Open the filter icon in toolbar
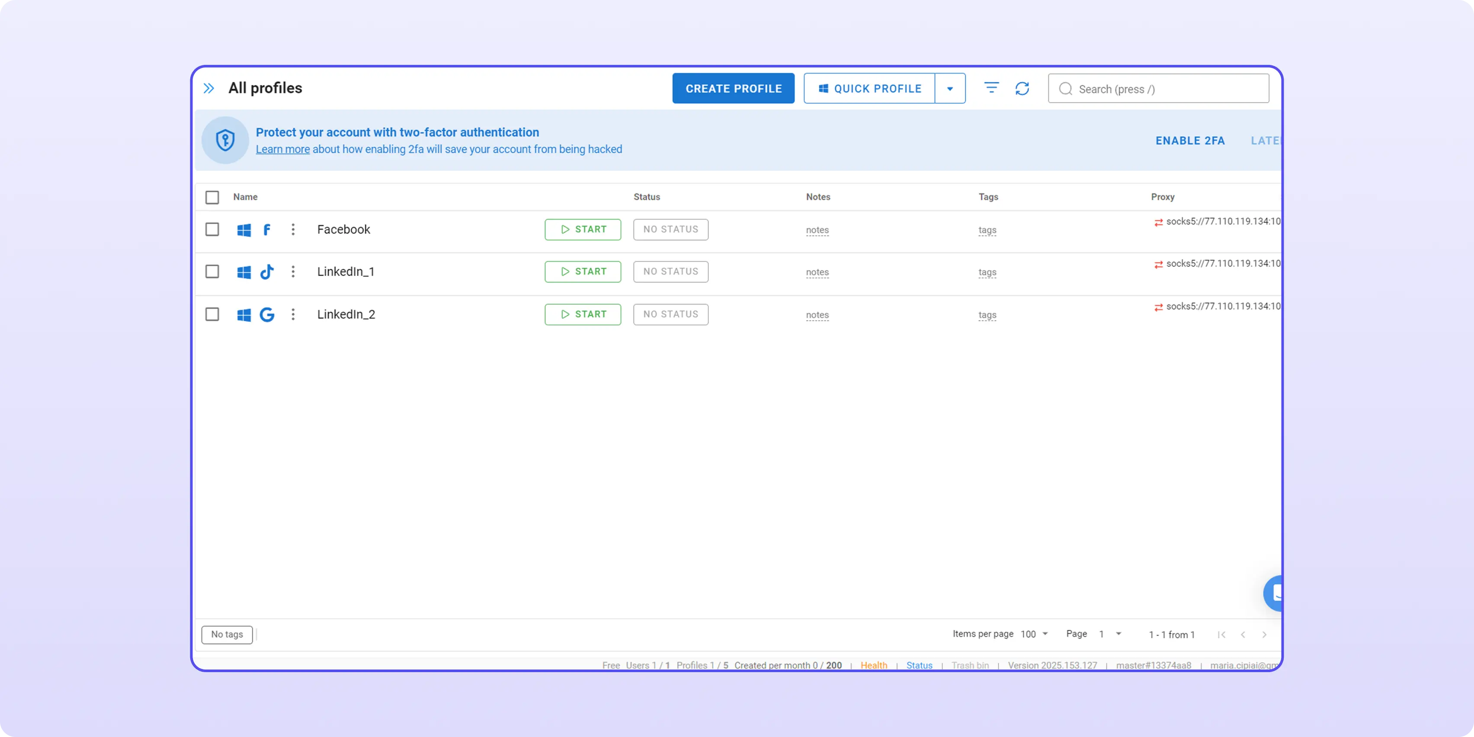The image size is (1474, 737). click(x=991, y=87)
